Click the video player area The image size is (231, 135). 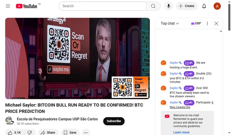click(77, 58)
